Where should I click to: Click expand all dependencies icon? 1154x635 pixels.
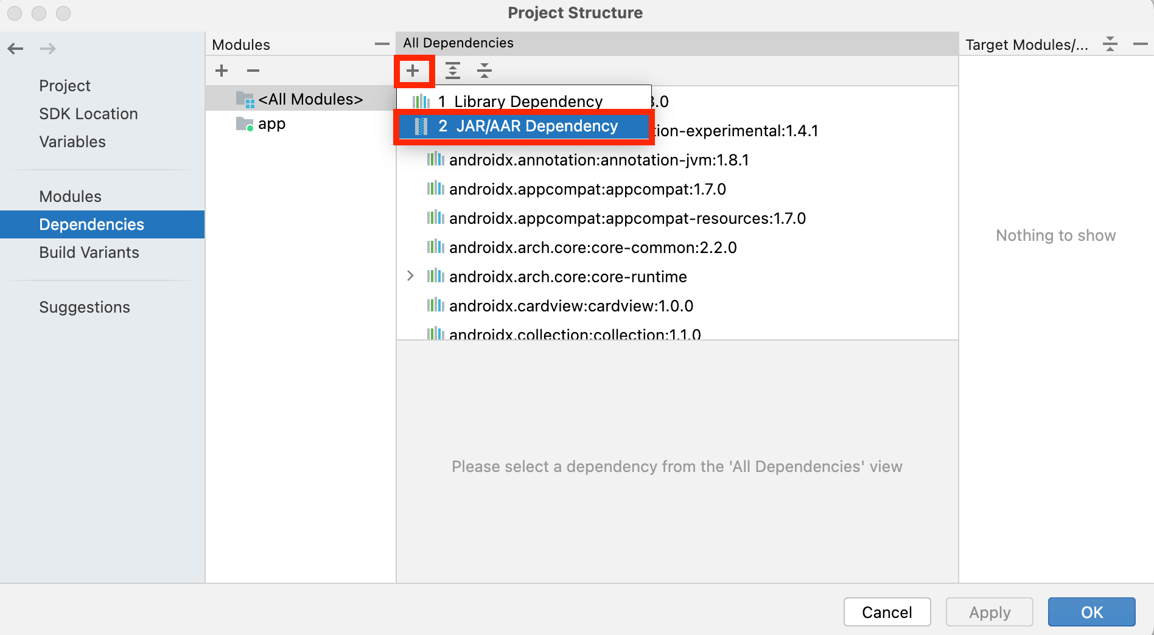tap(452, 71)
